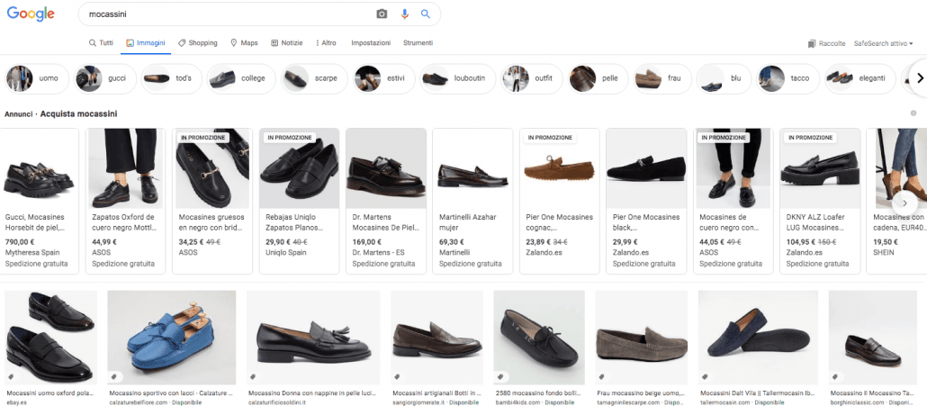Open search by image camera icon
Image resolution: width=927 pixels, height=415 pixels.
[x=382, y=14]
